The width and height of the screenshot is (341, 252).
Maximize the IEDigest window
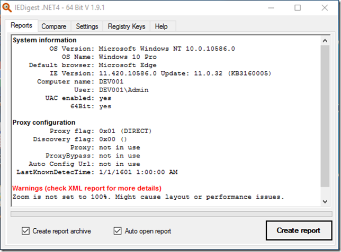[x=298, y=8]
